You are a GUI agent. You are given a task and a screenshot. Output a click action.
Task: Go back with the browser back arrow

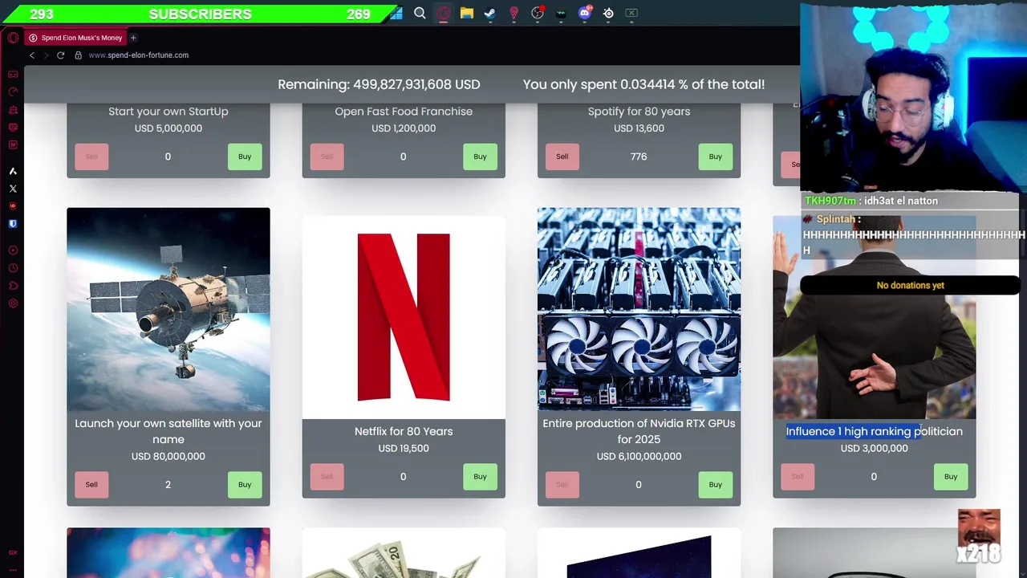tap(32, 55)
